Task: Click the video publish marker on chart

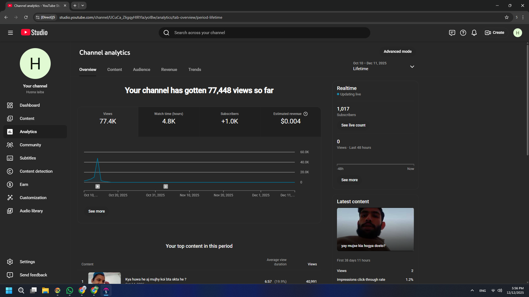Action: pyautogui.click(x=98, y=186)
